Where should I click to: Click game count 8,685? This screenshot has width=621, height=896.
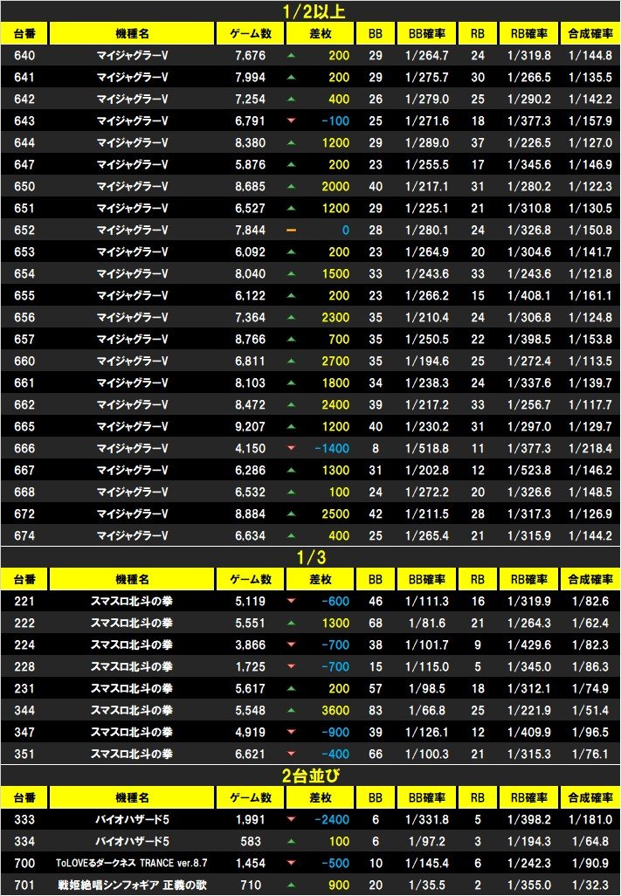point(250,186)
